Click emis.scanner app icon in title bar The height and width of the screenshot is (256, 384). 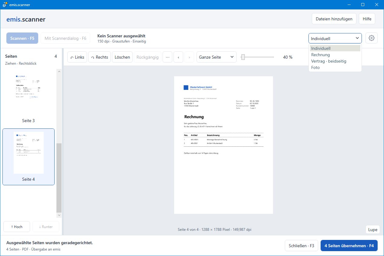click(5, 5)
